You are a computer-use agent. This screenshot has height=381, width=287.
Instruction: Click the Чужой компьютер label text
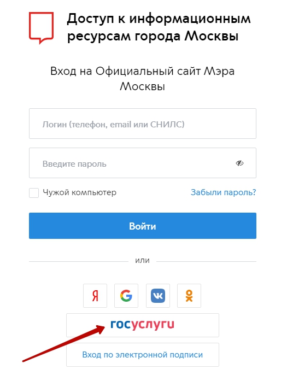tap(79, 192)
